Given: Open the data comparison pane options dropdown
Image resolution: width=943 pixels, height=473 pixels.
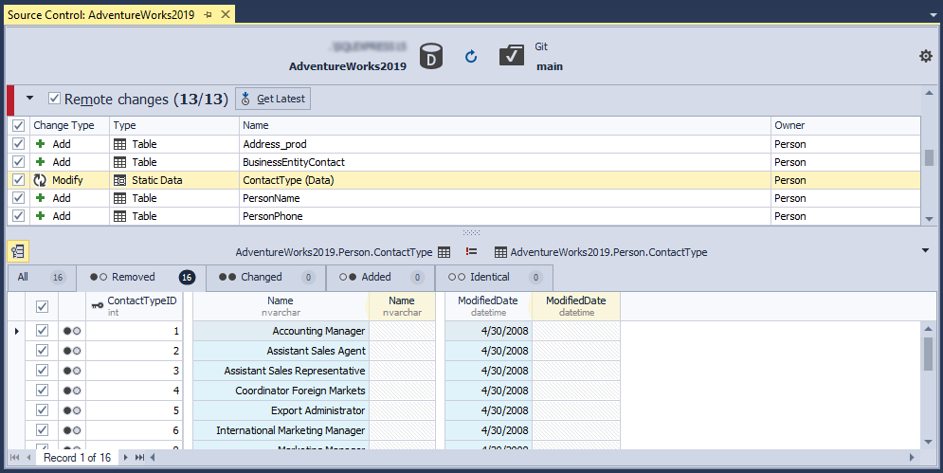Looking at the screenshot, I should pyautogui.click(x=925, y=250).
